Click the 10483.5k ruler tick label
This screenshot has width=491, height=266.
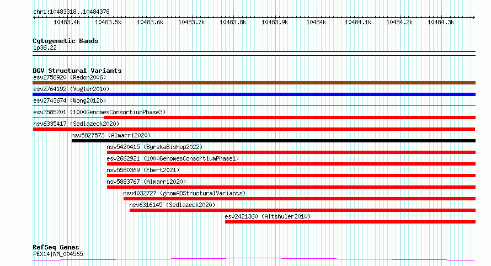pyautogui.click(x=108, y=22)
